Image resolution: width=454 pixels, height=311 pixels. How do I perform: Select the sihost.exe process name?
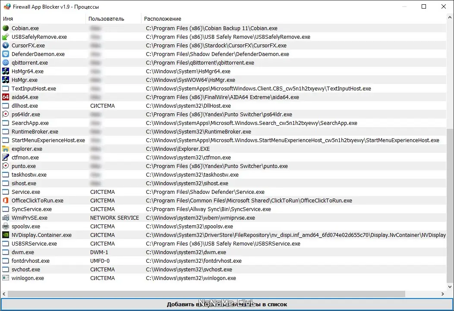click(x=24, y=183)
